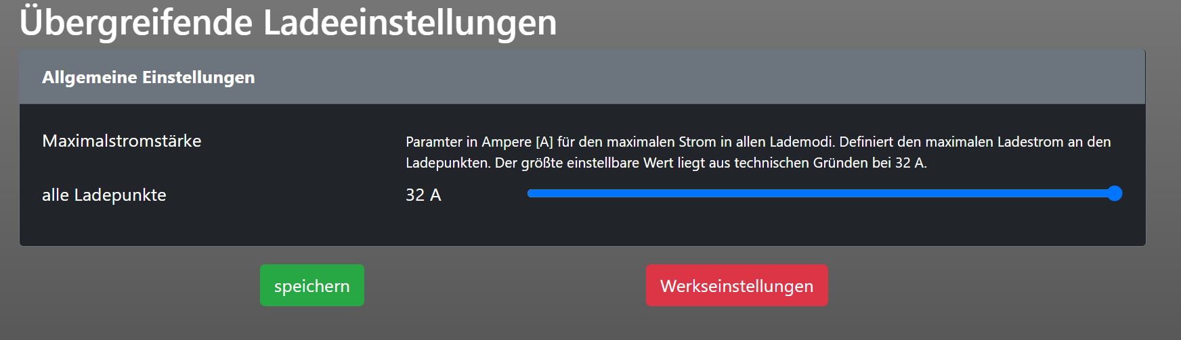The height and width of the screenshot is (340, 1181).
Task: Click the slider track's leftmost end
Action: pyautogui.click(x=531, y=194)
